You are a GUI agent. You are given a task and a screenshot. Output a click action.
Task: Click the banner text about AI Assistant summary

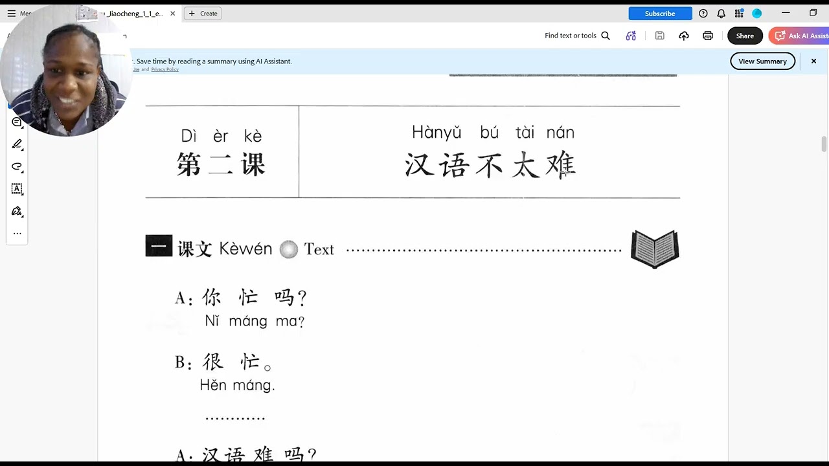point(214,61)
